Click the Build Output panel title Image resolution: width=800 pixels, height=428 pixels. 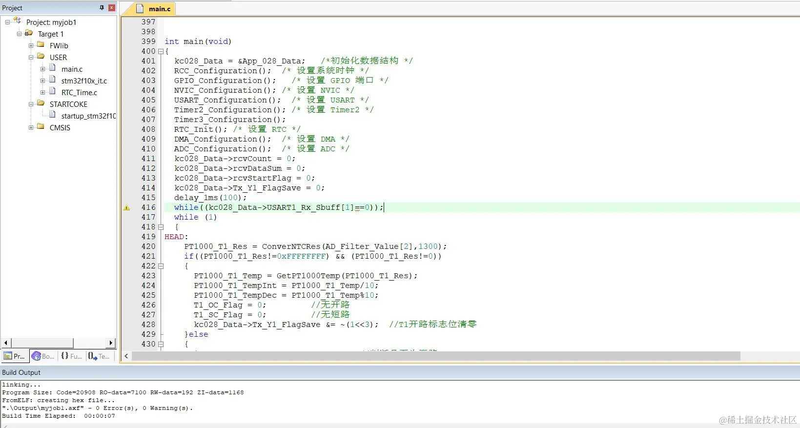click(21, 372)
